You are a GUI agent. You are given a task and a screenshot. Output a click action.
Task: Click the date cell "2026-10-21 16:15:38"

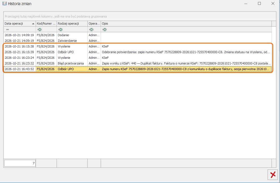pyautogui.click(x=20, y=46)
